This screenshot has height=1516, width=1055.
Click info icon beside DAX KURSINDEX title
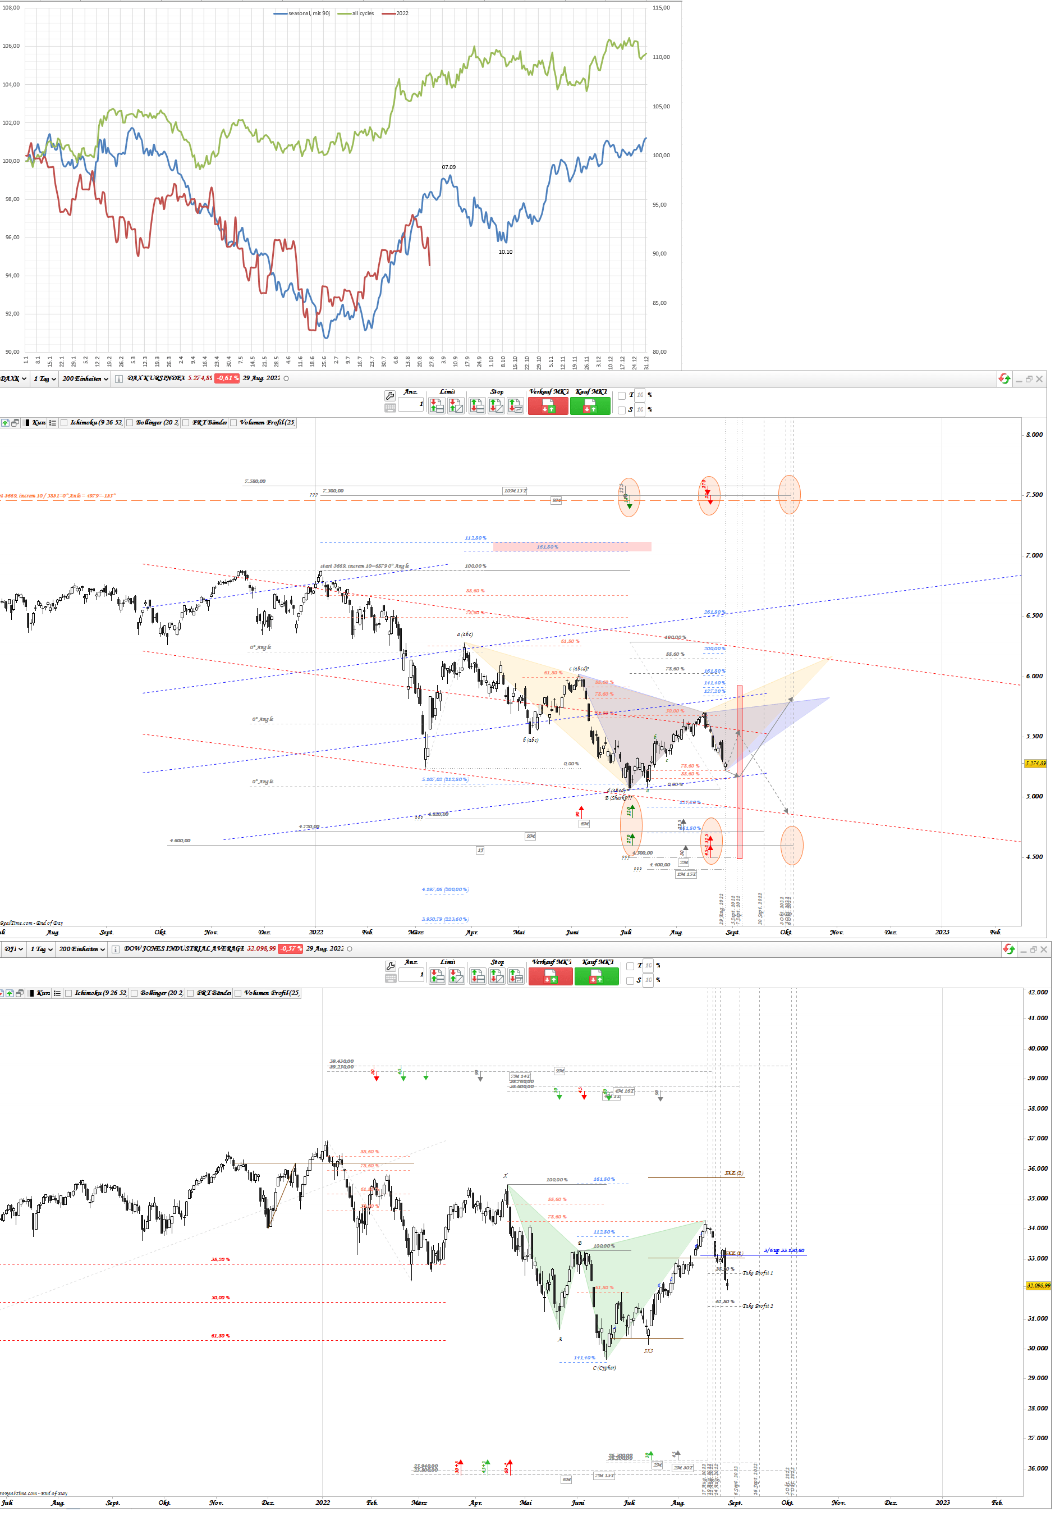click(x=119, y=378)
